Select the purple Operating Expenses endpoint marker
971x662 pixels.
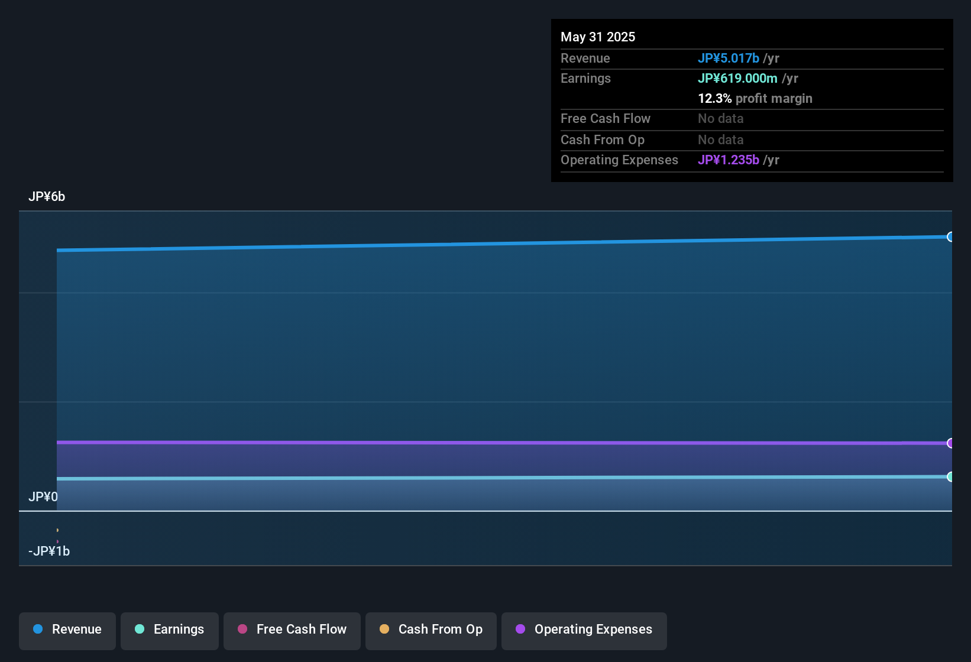[950, 443]
